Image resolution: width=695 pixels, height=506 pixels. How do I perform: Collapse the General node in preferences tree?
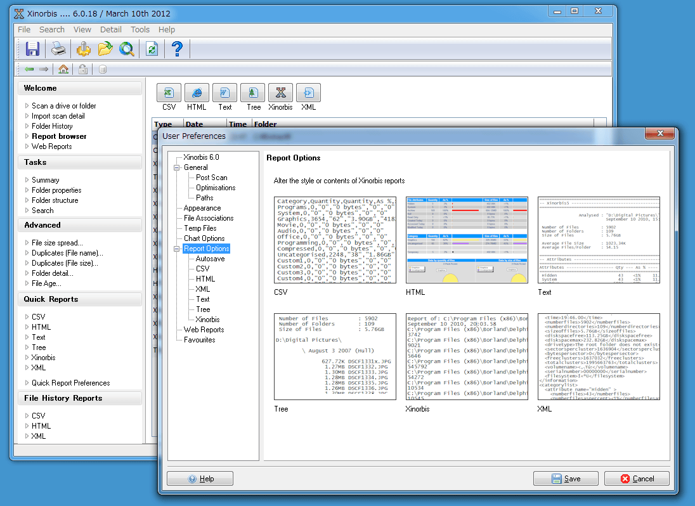point(177,167)
